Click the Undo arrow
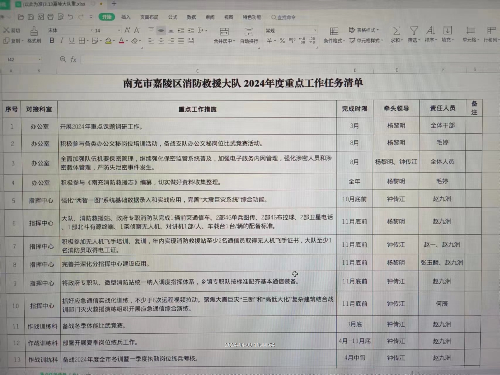Screen dimensions: 500x375 [70, 17]
